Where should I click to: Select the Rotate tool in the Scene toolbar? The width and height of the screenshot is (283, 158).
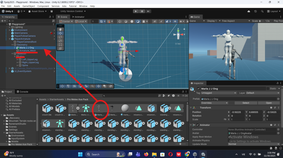tap(60, 37)
